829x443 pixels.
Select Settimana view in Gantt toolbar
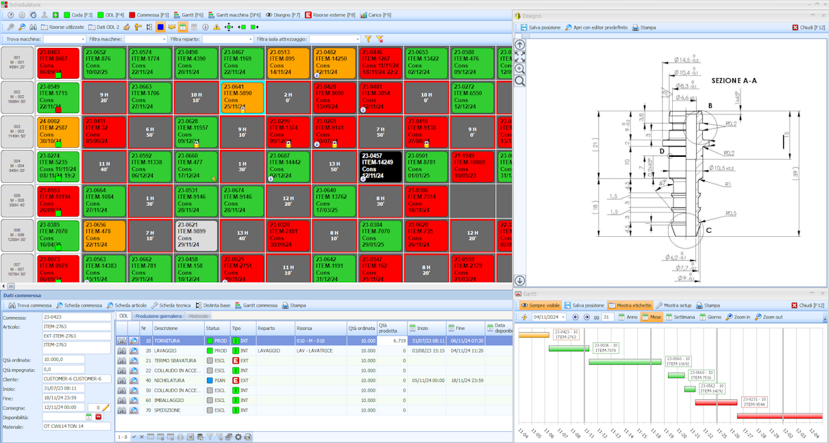680,317
